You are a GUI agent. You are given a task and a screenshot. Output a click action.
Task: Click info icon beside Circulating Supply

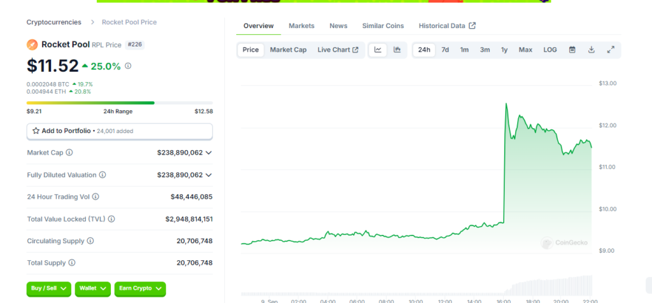coord(90,241)
